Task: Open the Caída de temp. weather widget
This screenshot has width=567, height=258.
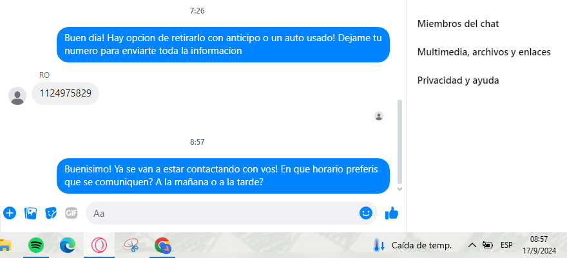Action: (412, 246)
